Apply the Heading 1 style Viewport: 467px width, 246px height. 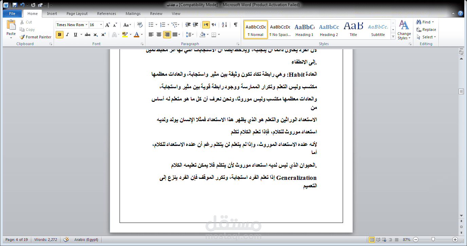coord(304,30)
